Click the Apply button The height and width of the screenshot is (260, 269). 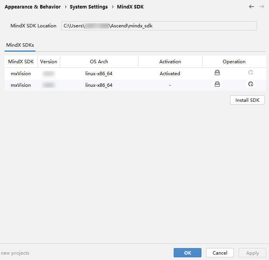pyautogui.click(x=252, y=253)
